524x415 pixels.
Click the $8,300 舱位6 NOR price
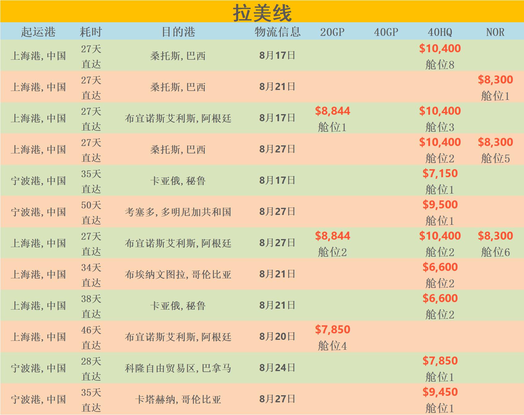click(x=495, y=244)
